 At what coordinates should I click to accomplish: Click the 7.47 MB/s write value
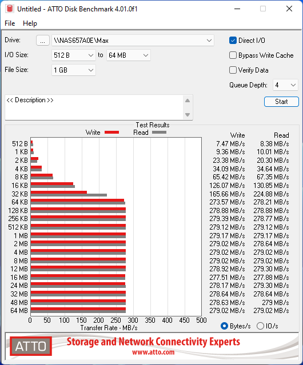pos(230,144)
